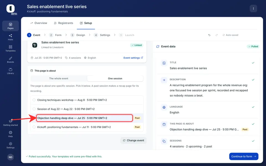Click the ND user avatar
This screenshot has width=266, height=166.
[x=11, y=157]
